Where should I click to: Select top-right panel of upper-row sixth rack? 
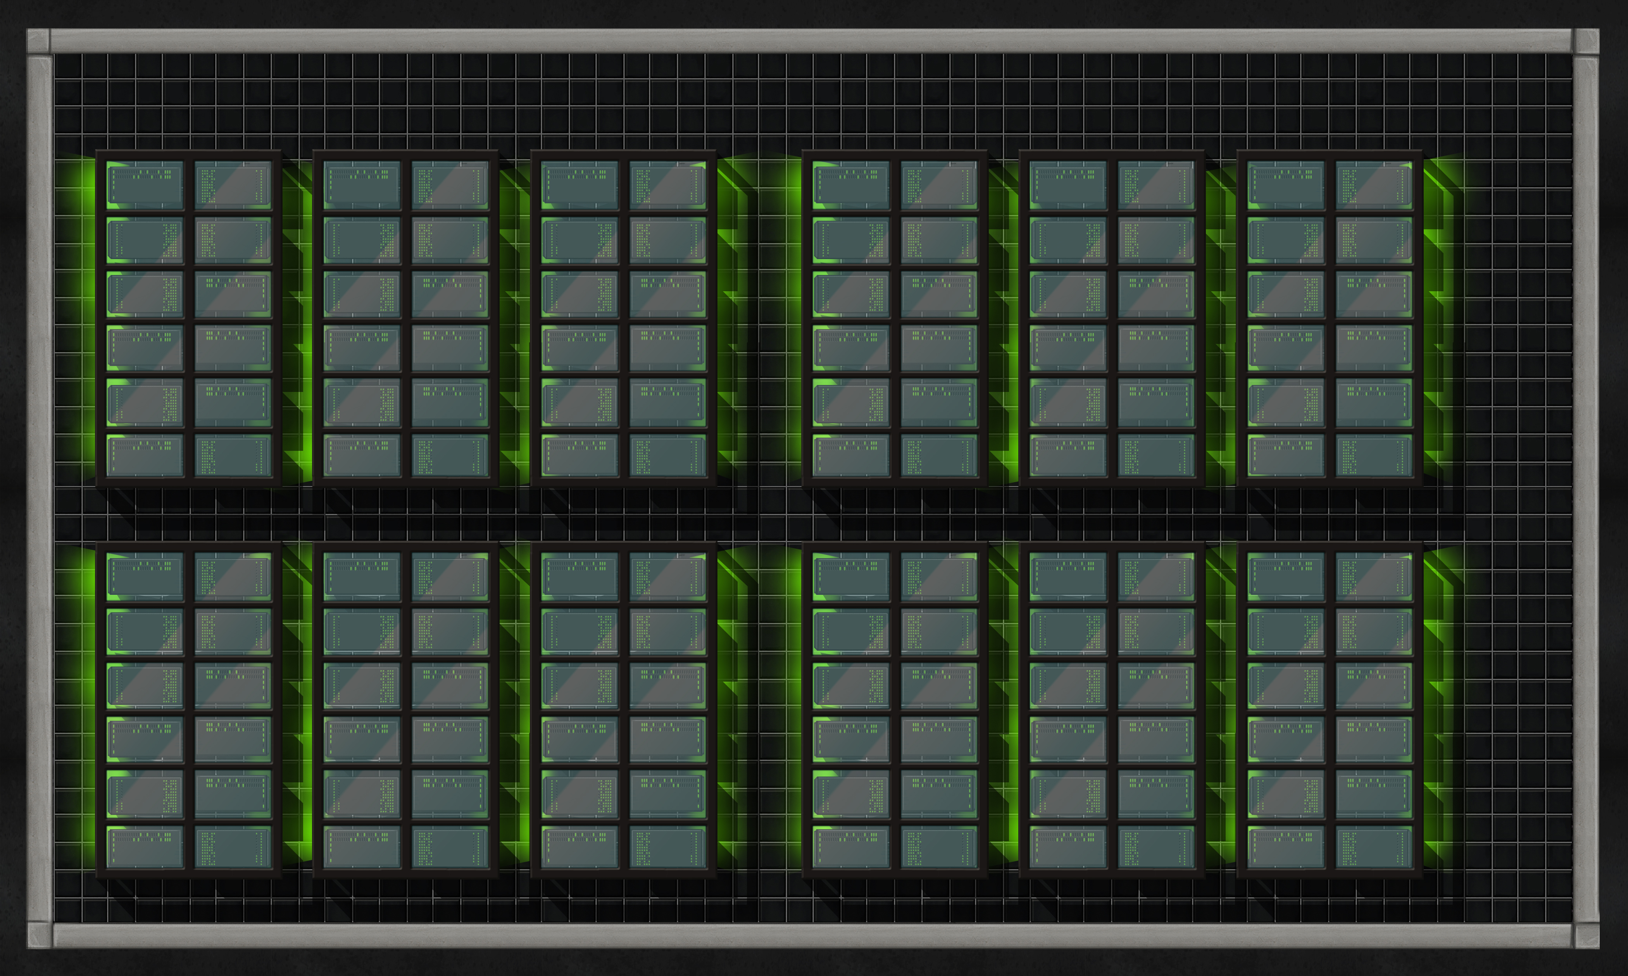click(1374, 185)
